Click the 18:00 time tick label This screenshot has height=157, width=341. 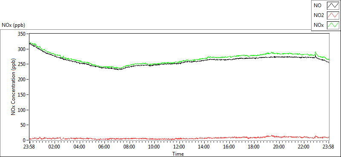[254, 146]
